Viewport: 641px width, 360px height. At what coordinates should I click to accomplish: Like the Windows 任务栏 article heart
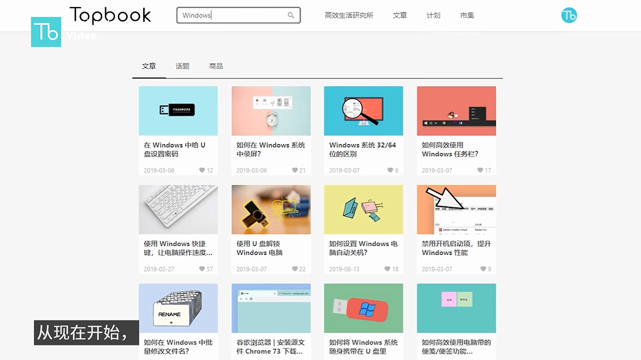click(x=480, y=170)
